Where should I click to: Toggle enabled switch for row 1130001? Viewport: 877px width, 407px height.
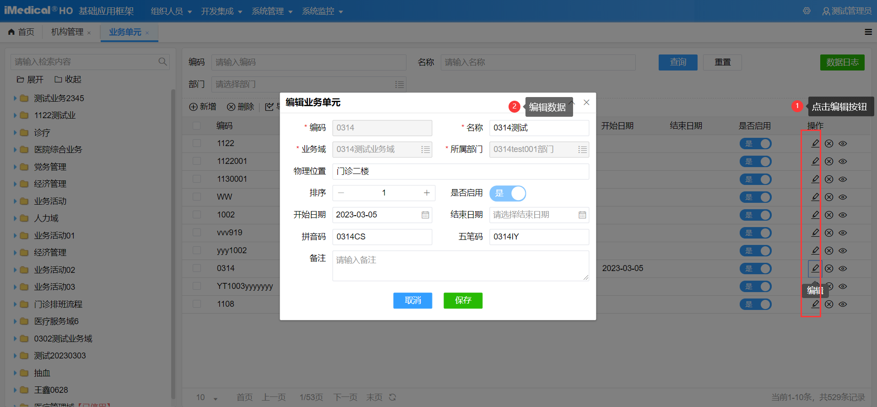(x=755, y=179)
